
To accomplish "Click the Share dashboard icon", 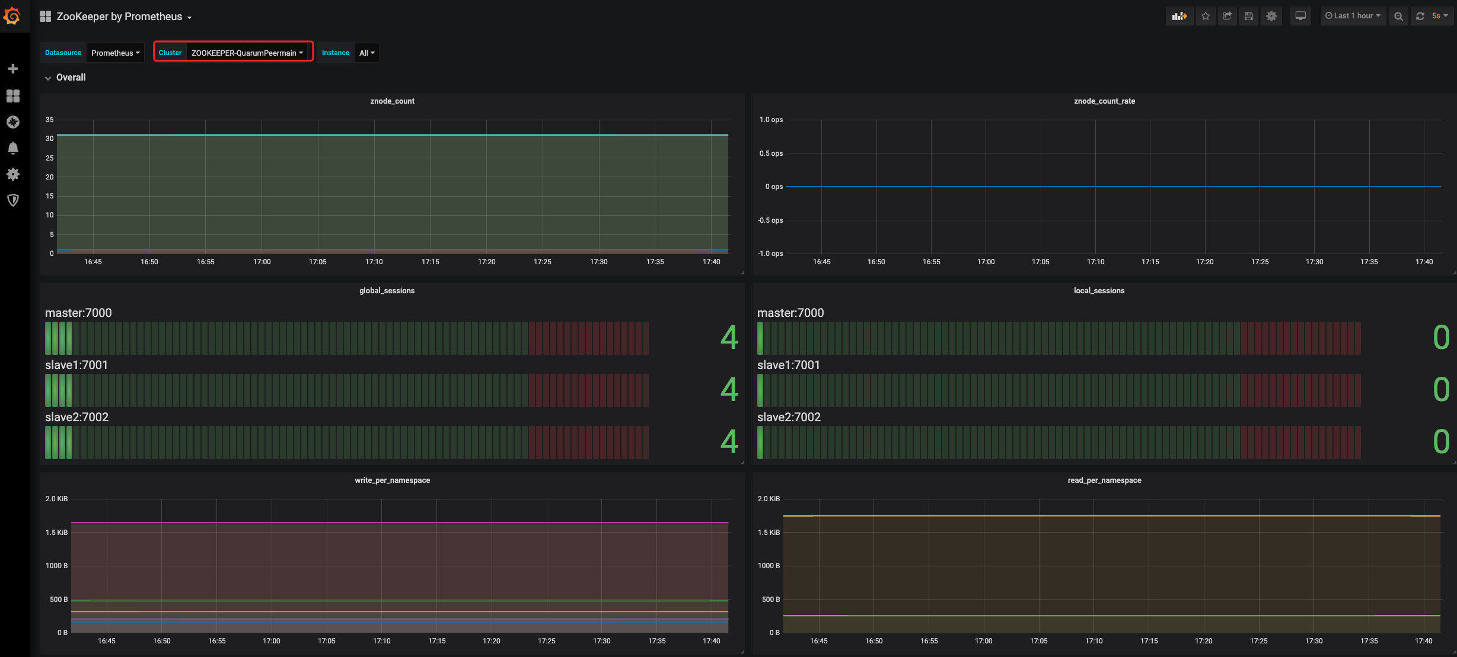I will 1228,16.
